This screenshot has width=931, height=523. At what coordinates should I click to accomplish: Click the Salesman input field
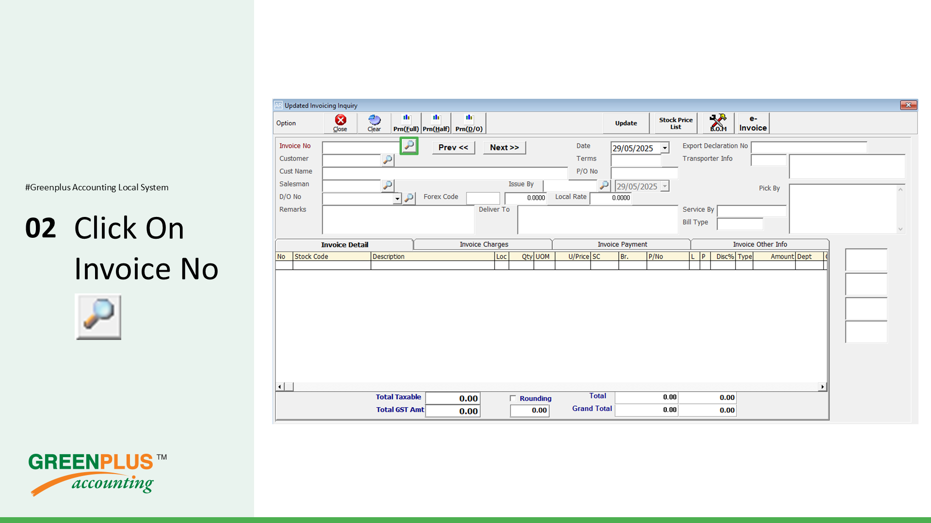[x=352, y=185]
